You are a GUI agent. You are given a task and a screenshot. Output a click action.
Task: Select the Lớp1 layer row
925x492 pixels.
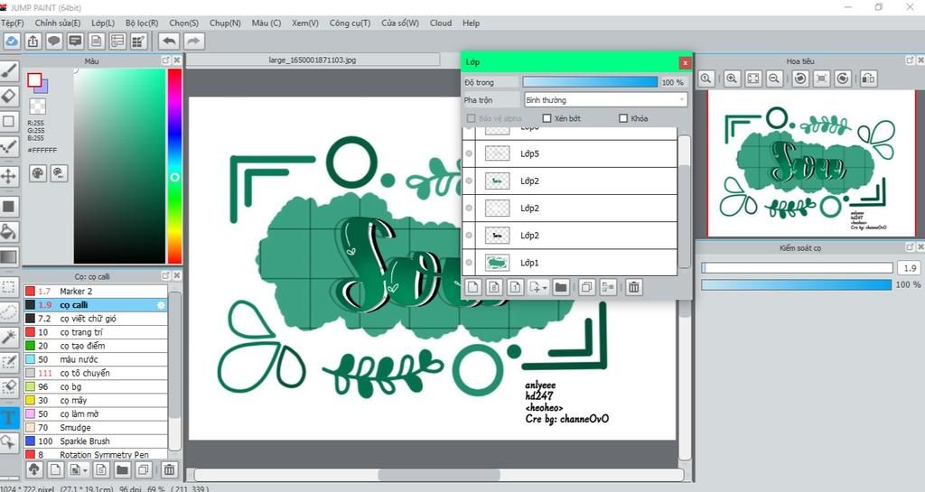coord(569,263)
